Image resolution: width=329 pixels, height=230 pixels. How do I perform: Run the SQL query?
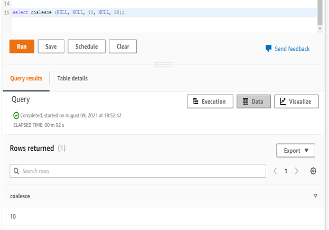tap(22, 47)
